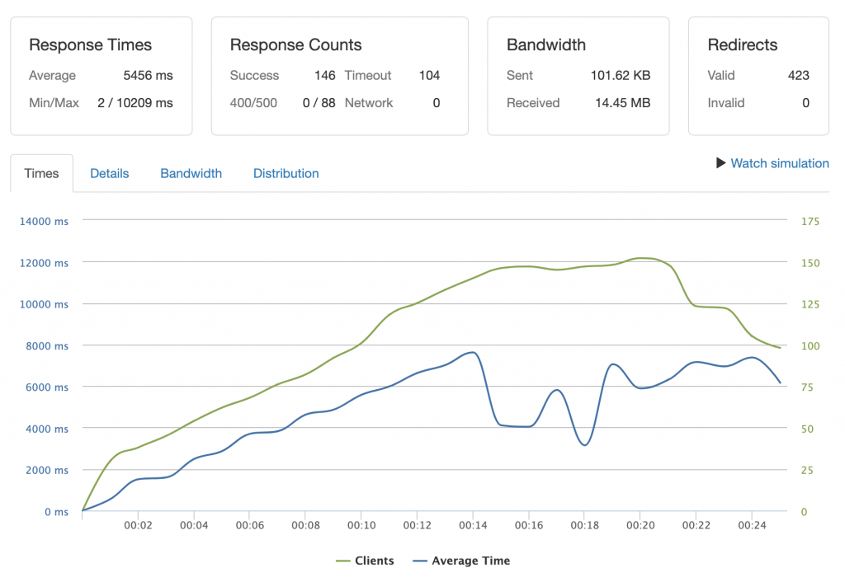This screenshot has width=845, height=582.
Task: Open the Watch simulation link
Action: coord(779,163)
